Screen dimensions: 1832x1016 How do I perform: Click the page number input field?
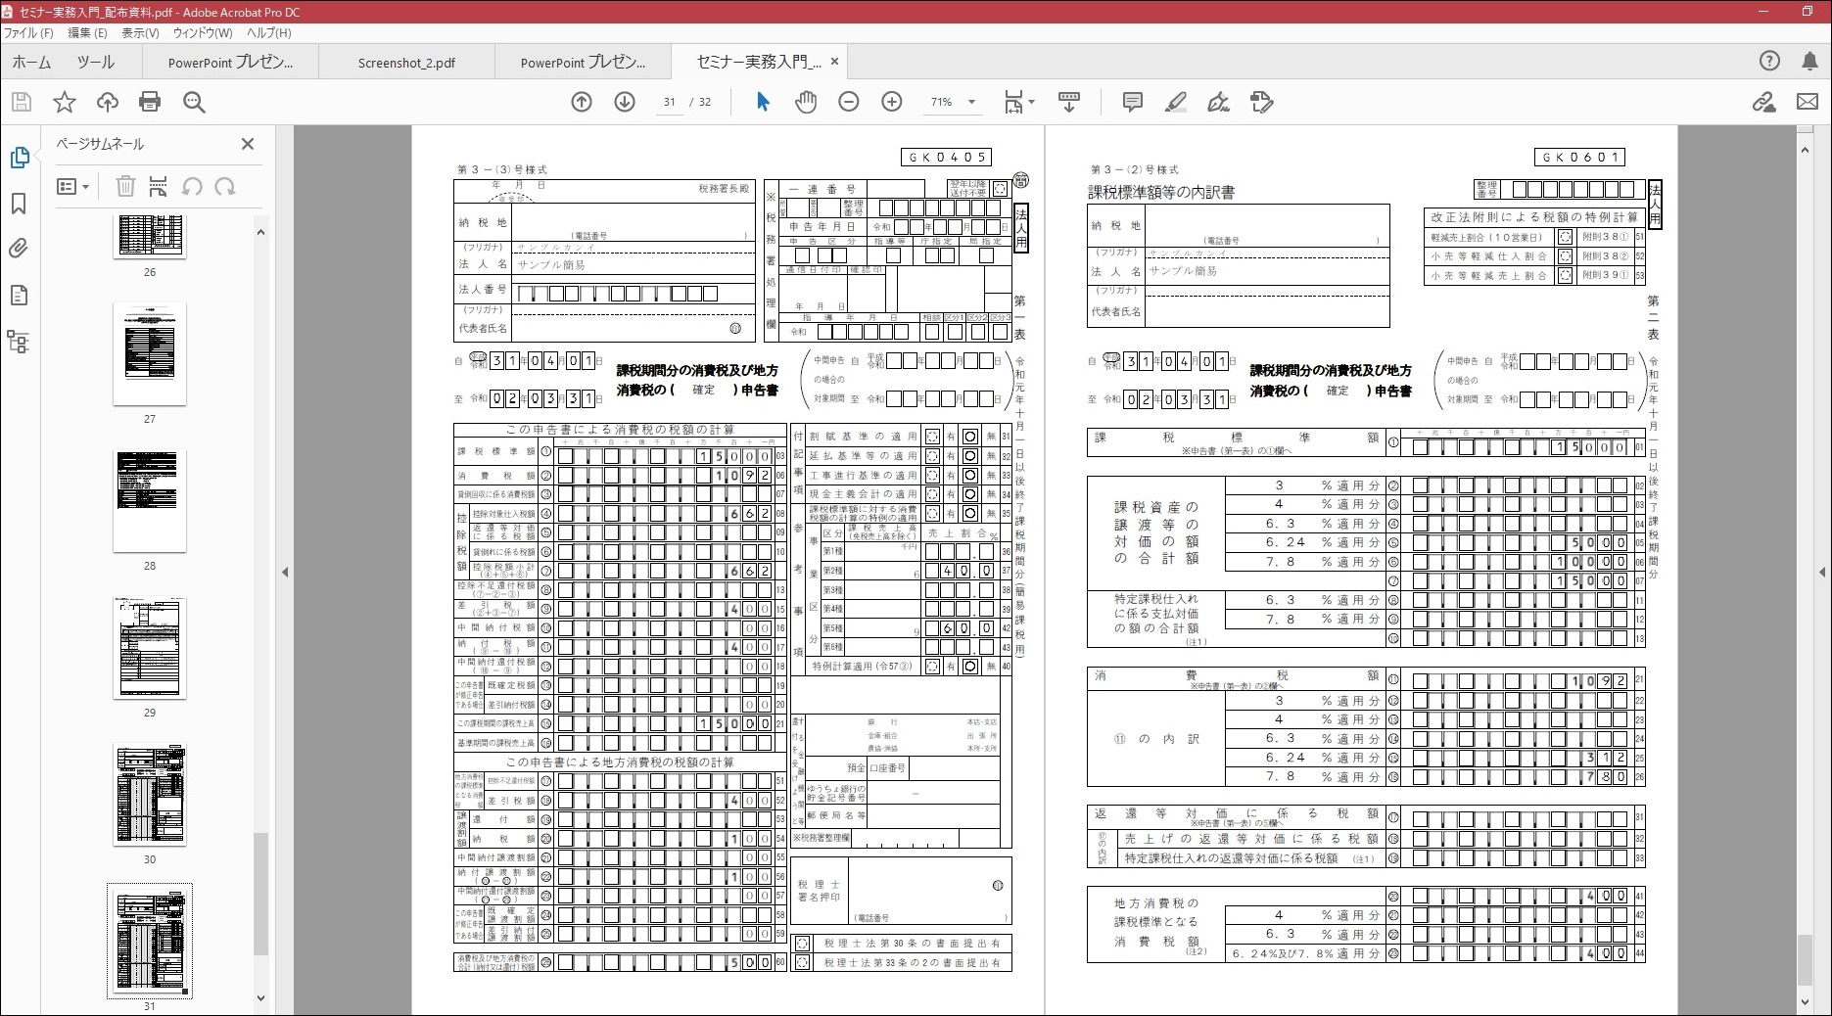point(670,102)
